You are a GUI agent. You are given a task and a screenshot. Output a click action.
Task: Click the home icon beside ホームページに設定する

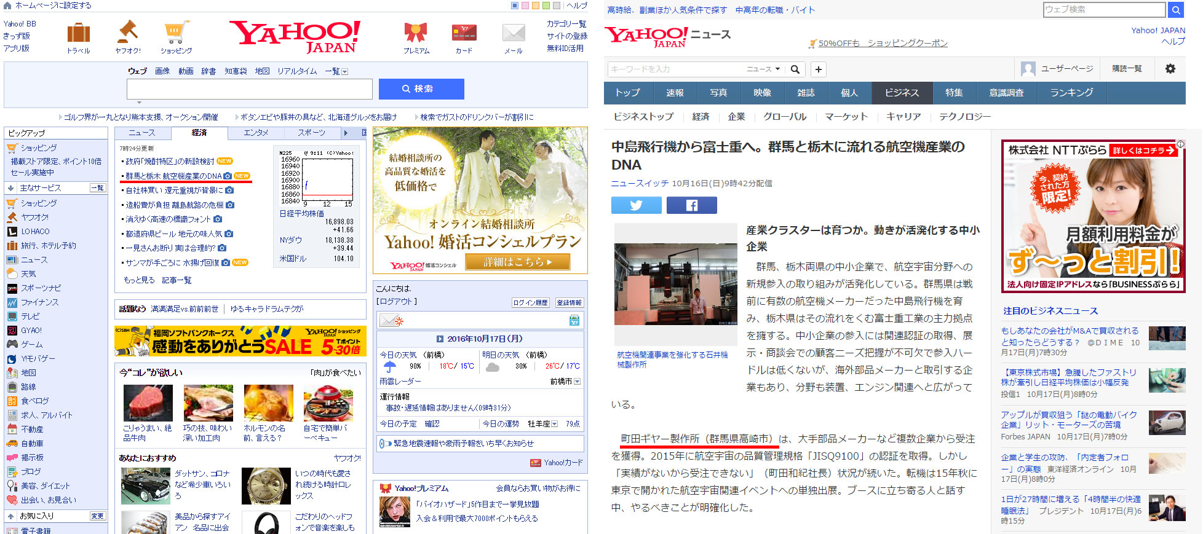[x=7, y=5]
